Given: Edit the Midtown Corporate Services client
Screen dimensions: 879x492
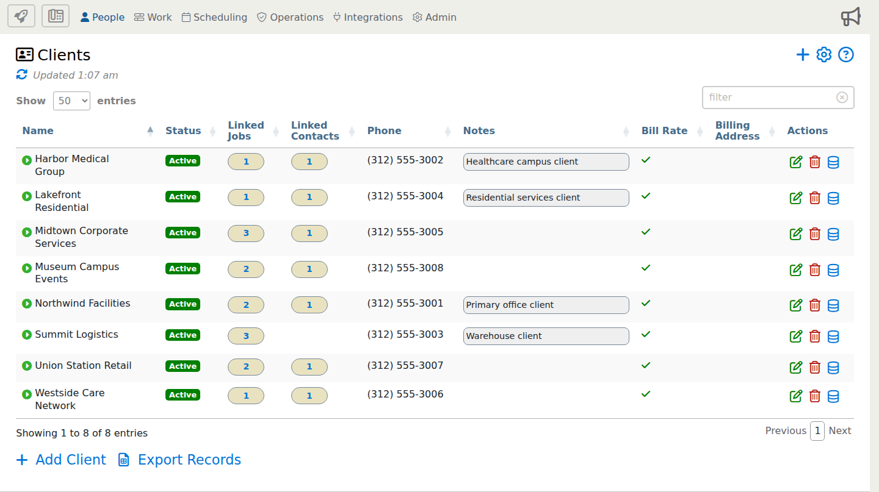Looking at the screenshot, I should [796, 234].
